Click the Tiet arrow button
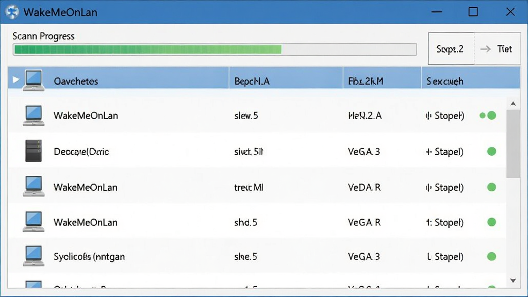The width and height of the screenshot is (528, 297). (x=498, y=49)
